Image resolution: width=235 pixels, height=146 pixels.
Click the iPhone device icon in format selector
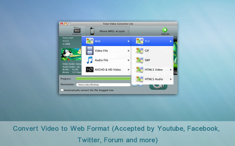coord(92,31)
